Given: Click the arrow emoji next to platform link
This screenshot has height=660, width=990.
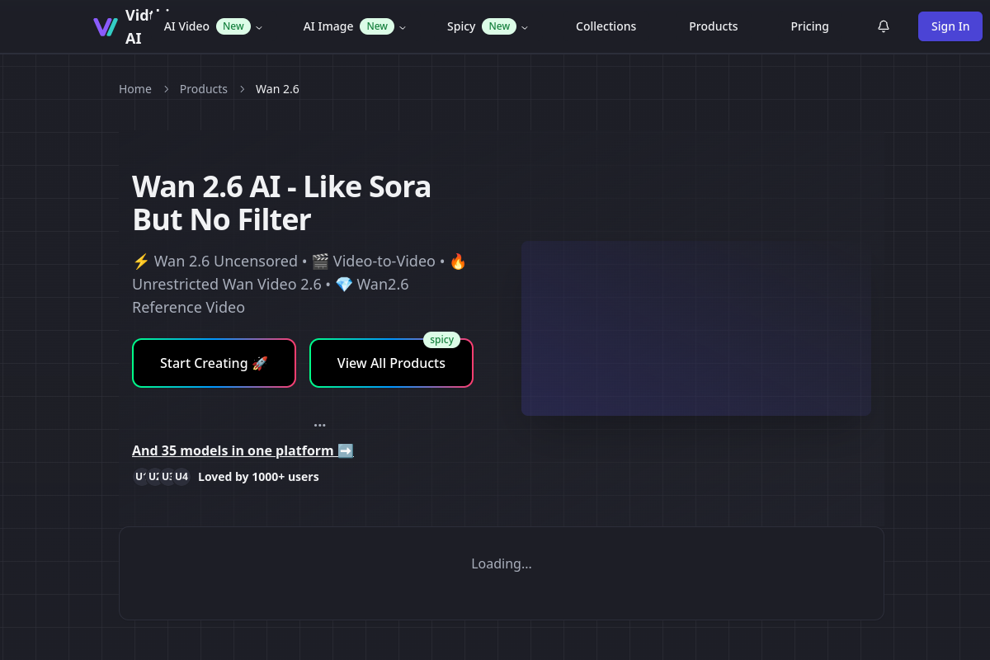Looking at the screenshot, I should (346, 450).
